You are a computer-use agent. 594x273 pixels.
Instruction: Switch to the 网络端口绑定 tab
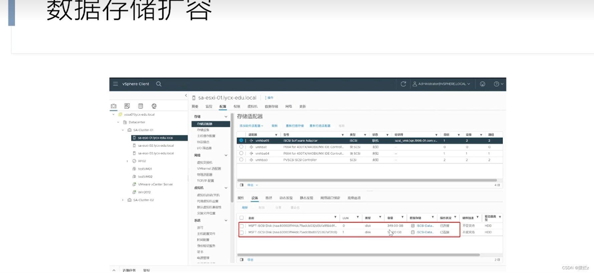click(330, 198)
